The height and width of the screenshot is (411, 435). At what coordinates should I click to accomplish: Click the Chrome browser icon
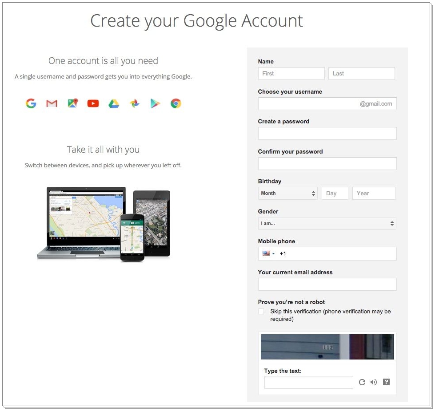click(x=176, y=103)
